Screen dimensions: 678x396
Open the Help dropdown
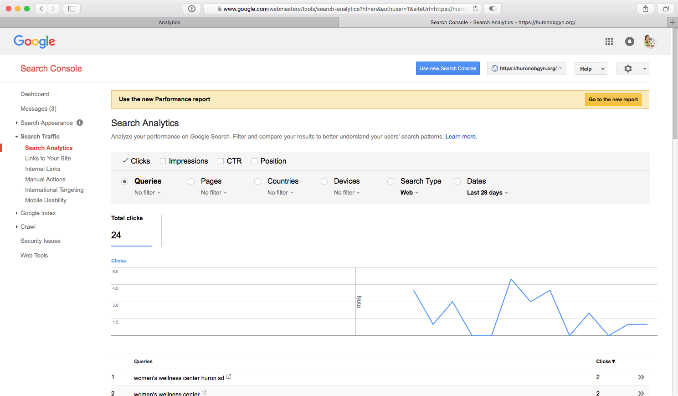click(x=591, y=69)
